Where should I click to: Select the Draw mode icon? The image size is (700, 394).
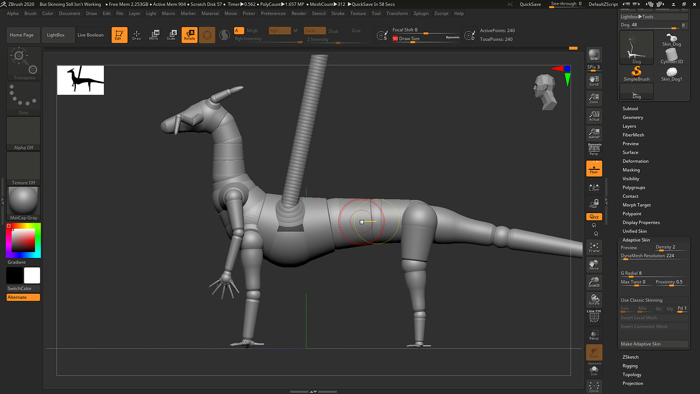[136, 35]
